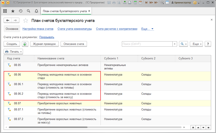Select the account code 08.06.1
This screenshot has width=216, height=133.
[x=18, y=84]
